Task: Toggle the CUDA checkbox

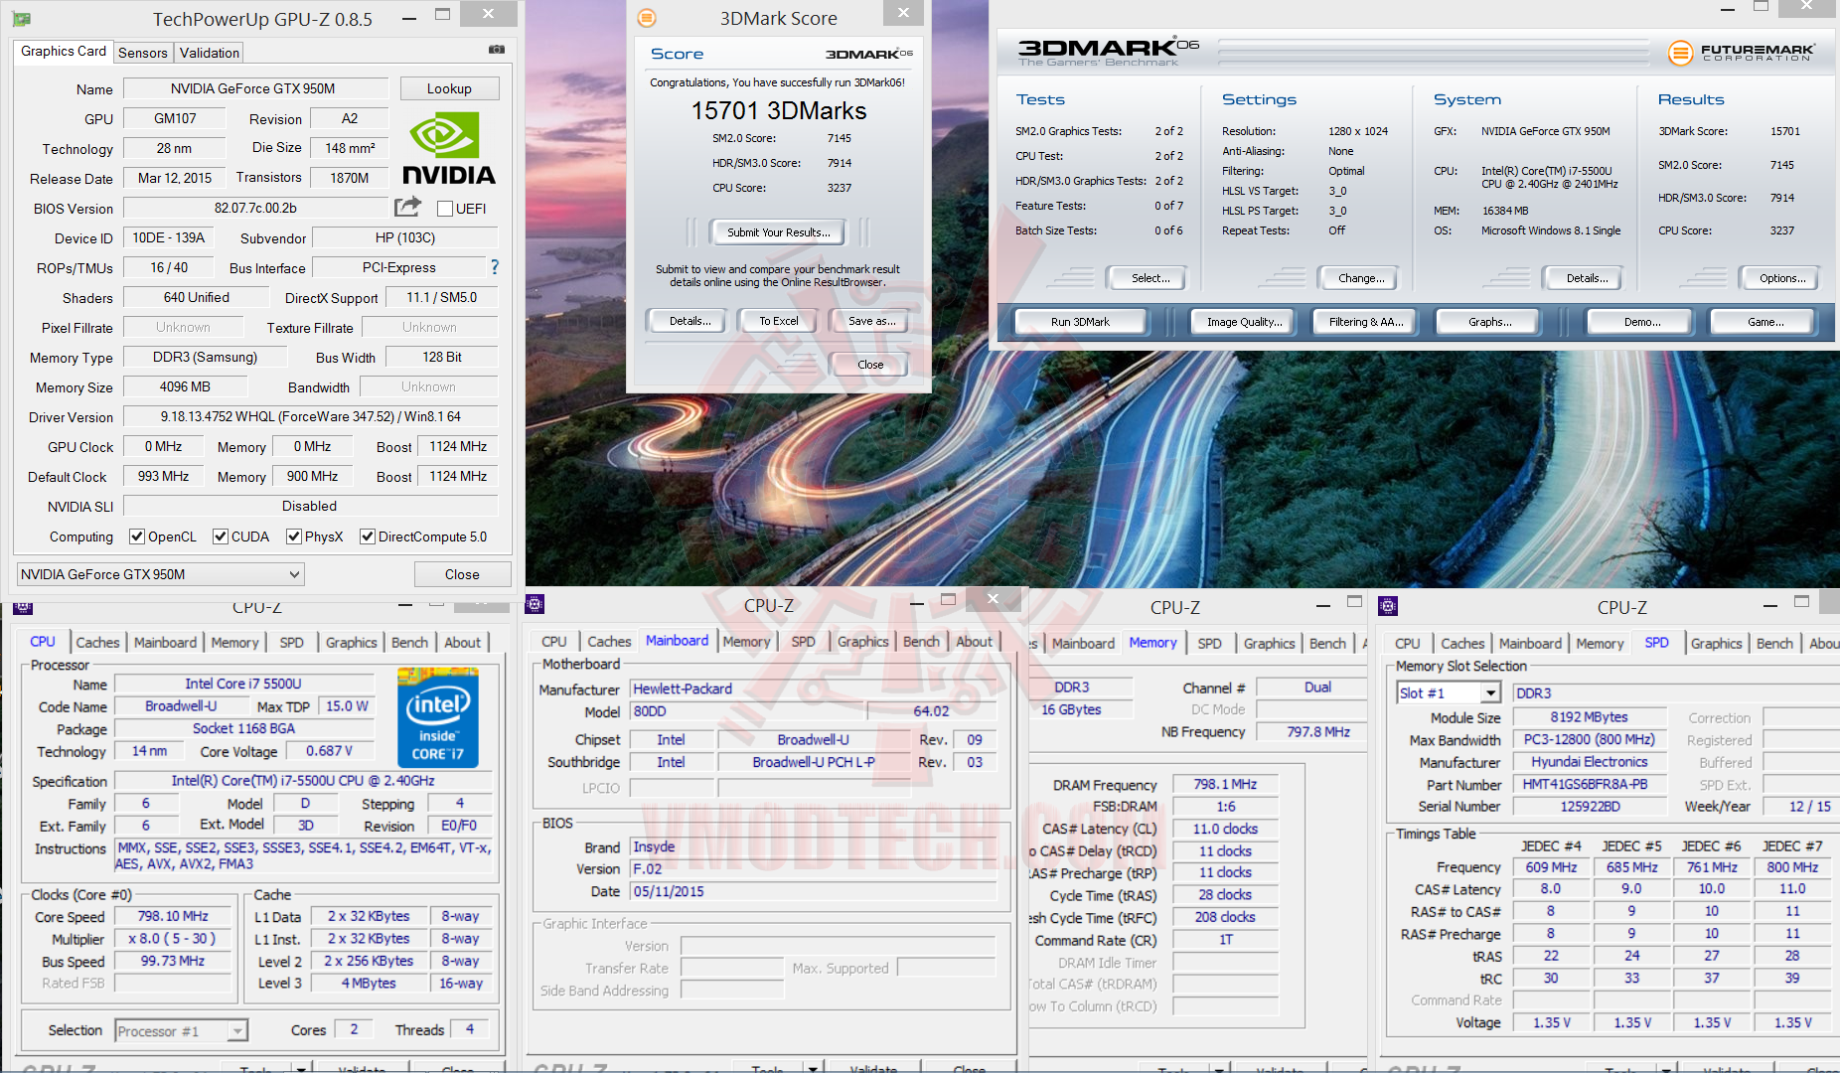Action: [221, 536]
